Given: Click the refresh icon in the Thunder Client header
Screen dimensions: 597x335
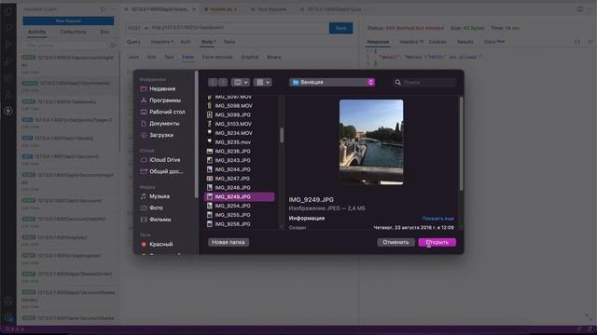Looking at the screenshot, I should pos(104,9).
